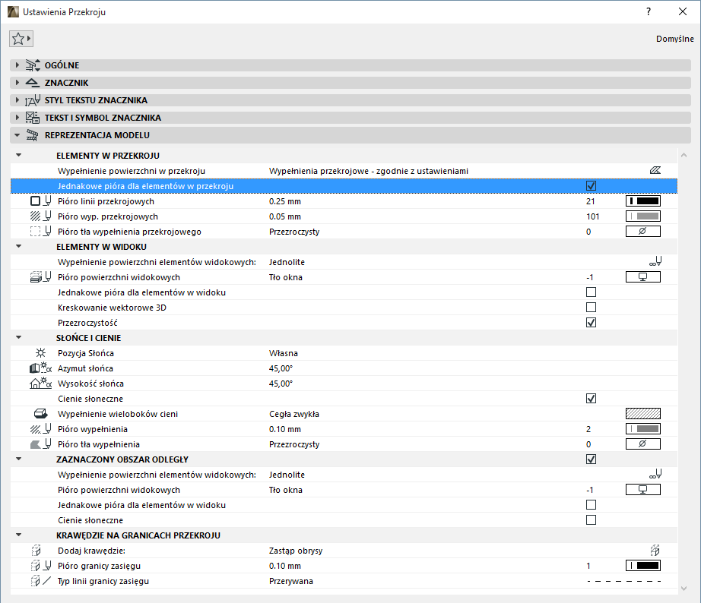This screenshot has height=603, width=701.
Task: Click the REPREZENTACJA MODELU header label
Action: click(97, 135)
